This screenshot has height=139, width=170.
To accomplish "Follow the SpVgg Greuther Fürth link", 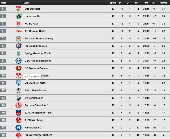I will tap(38, 53).
